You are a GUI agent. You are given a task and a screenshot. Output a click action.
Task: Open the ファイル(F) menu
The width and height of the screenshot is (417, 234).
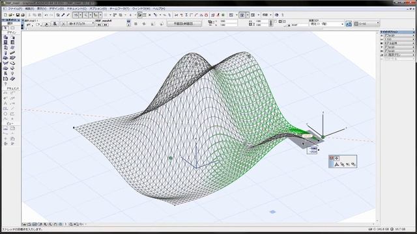tap(14, 8)
